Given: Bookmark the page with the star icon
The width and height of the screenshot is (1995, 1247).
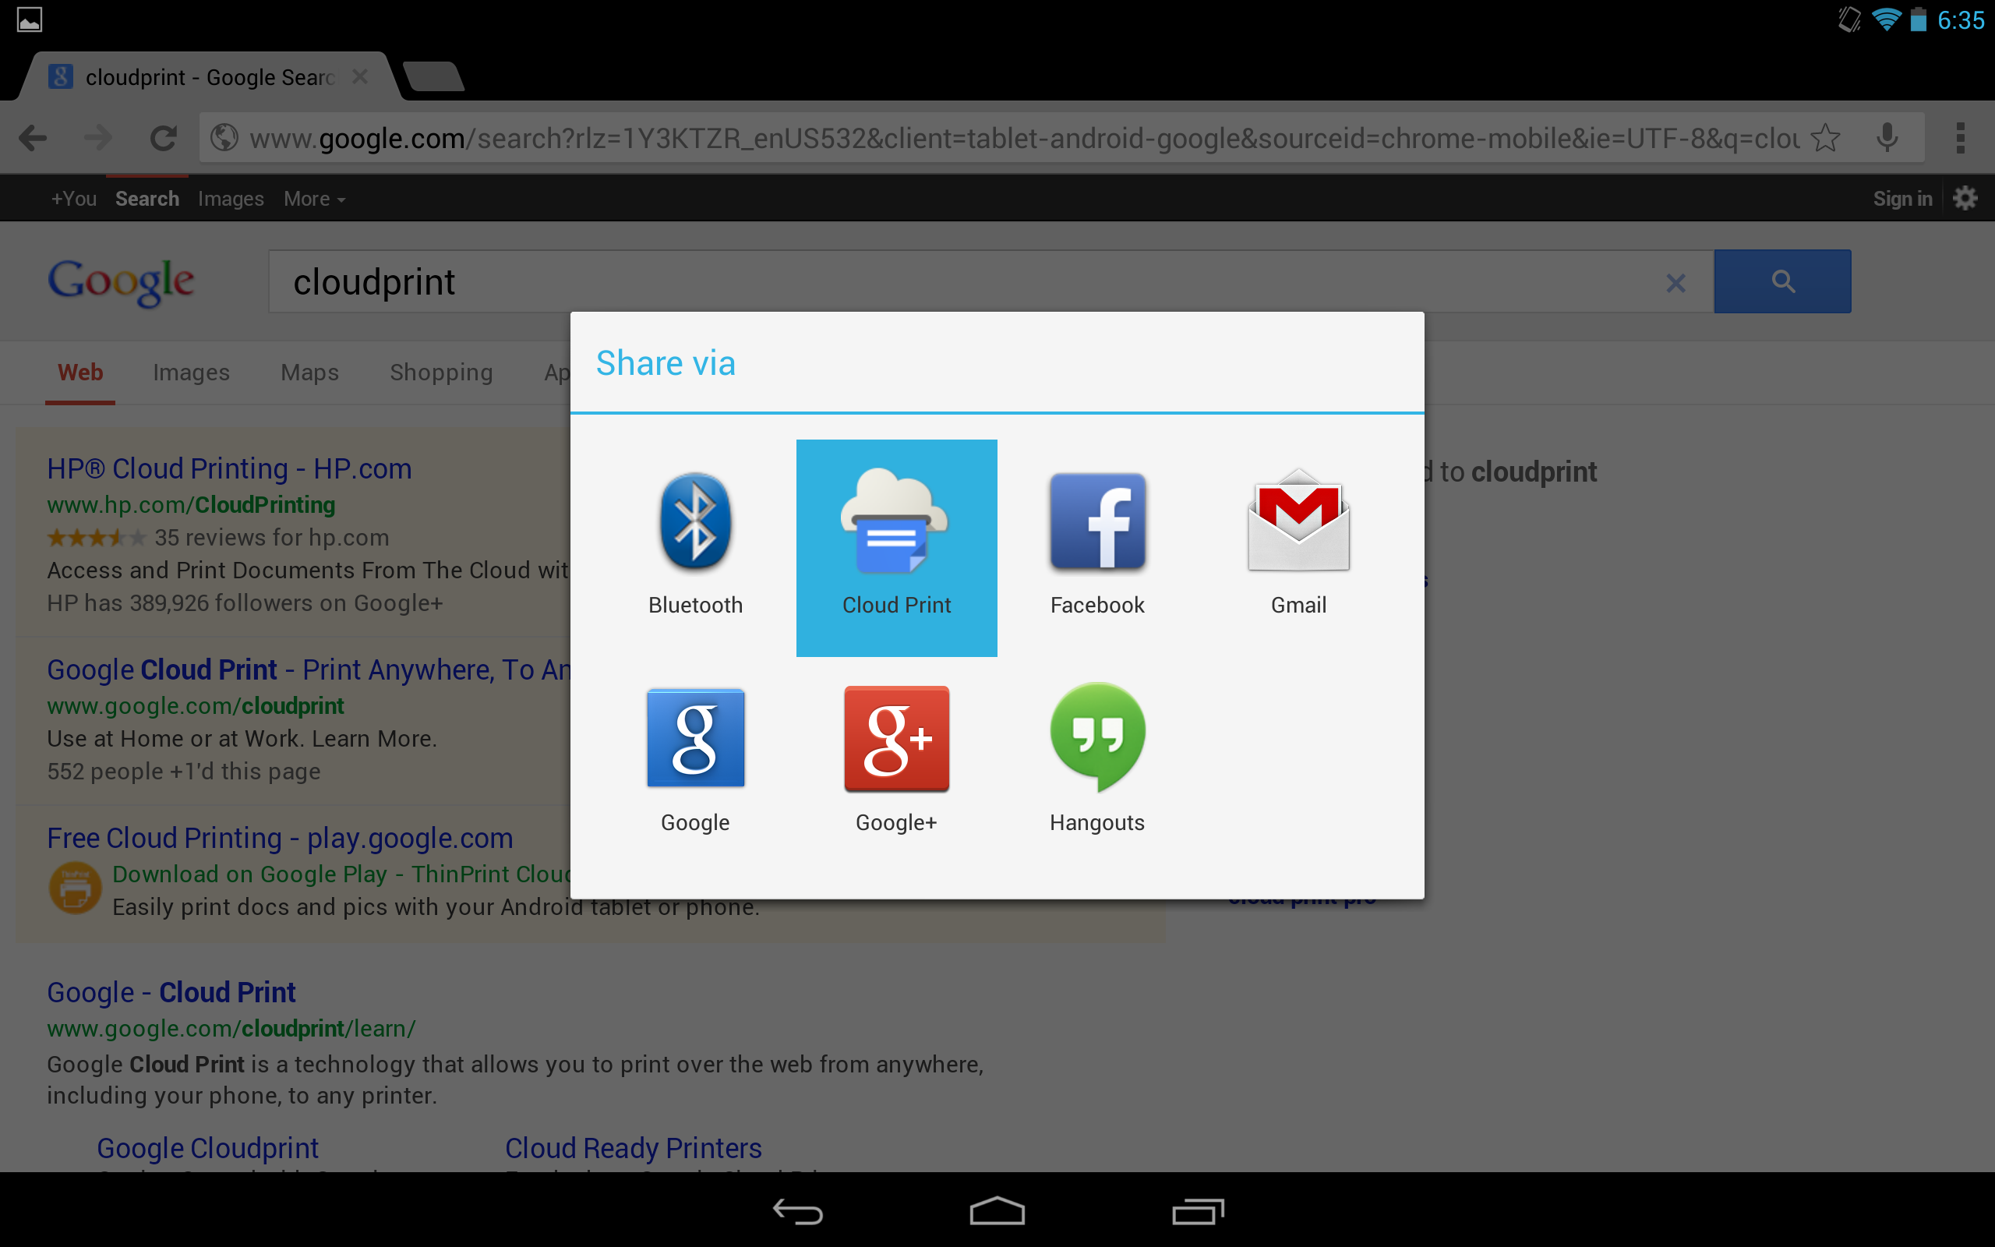Looking at the screenshot, I should click(x=1826, y=137).
